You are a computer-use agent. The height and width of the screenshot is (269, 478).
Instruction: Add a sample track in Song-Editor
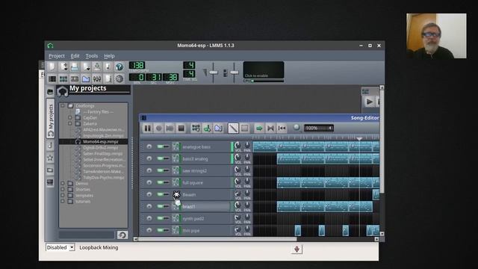tap(208, 128)
